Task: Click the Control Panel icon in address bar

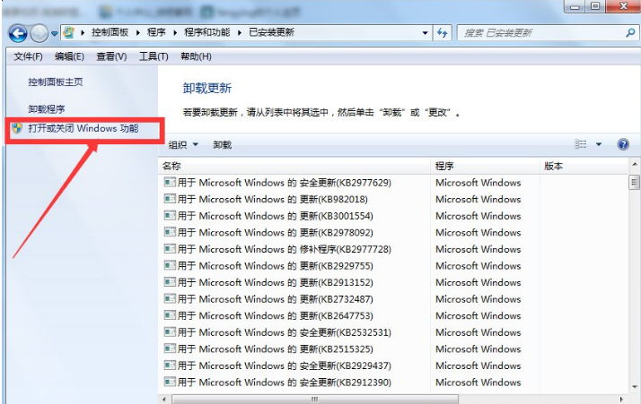Action: pos(69,32)
